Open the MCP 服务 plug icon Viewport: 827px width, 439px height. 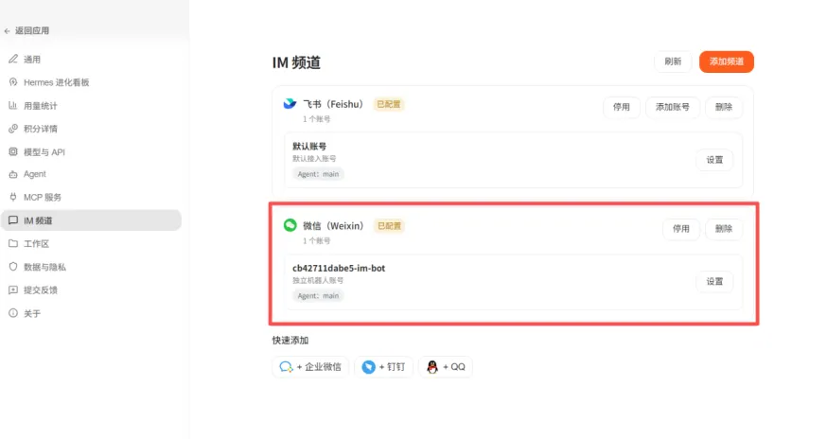[x=13, y=198]
